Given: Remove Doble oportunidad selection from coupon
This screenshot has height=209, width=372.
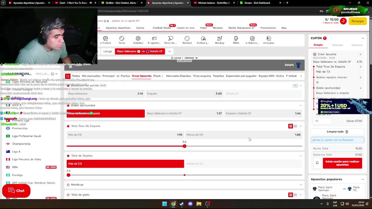Looking at the screenshot, I should 360,88.
